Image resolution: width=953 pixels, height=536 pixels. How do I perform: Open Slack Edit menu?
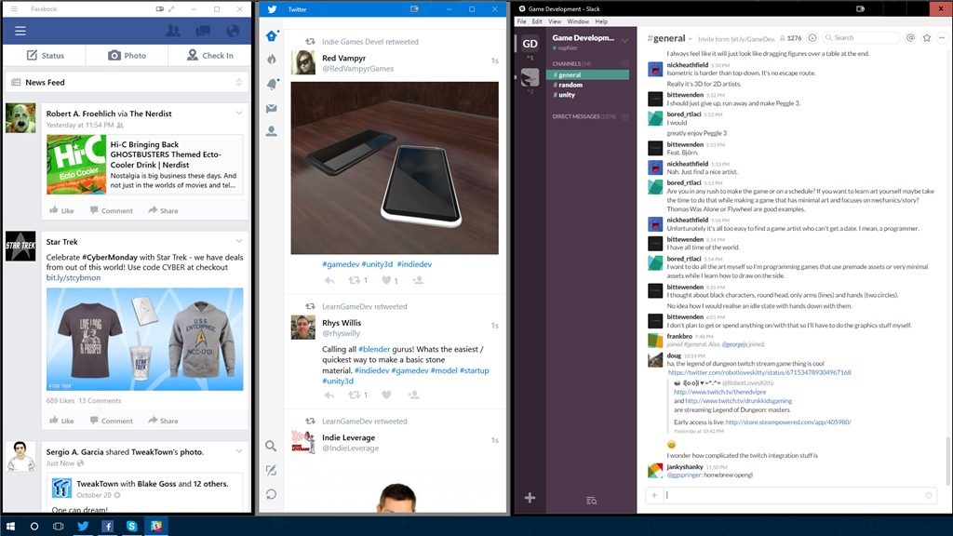tap(537, 21)
